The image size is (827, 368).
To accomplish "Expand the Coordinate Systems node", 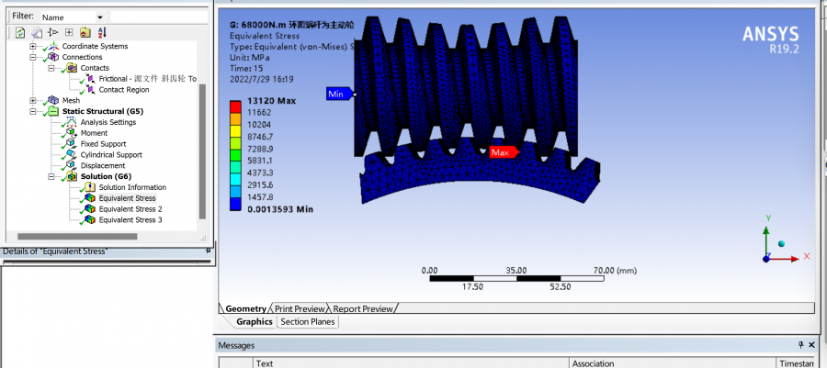I will click(34, 46).
